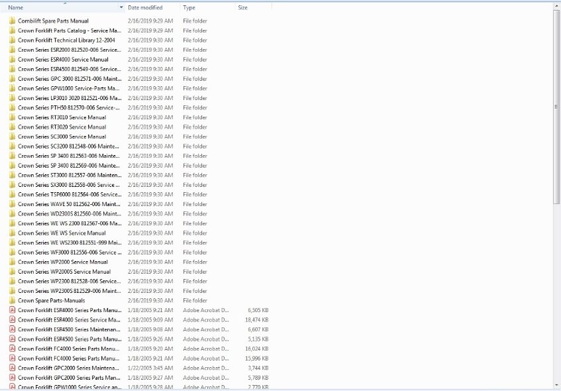
Task: Select "Crown Series ESR4500 812549-006 Service..." folder name
Action: 70,69
